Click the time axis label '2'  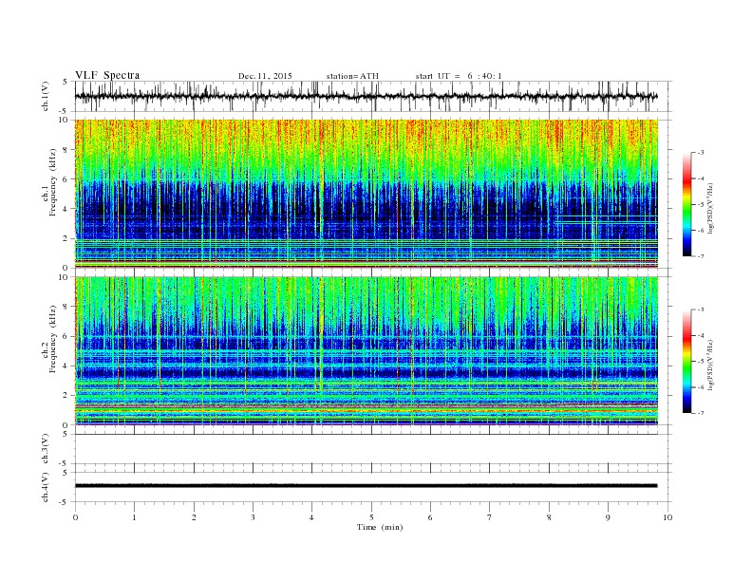(x=194, y=517)
